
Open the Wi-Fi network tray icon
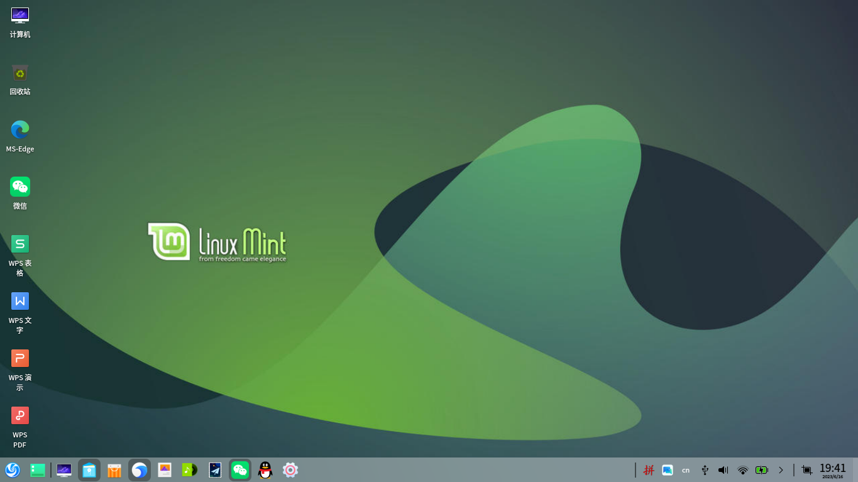point(743,470)
